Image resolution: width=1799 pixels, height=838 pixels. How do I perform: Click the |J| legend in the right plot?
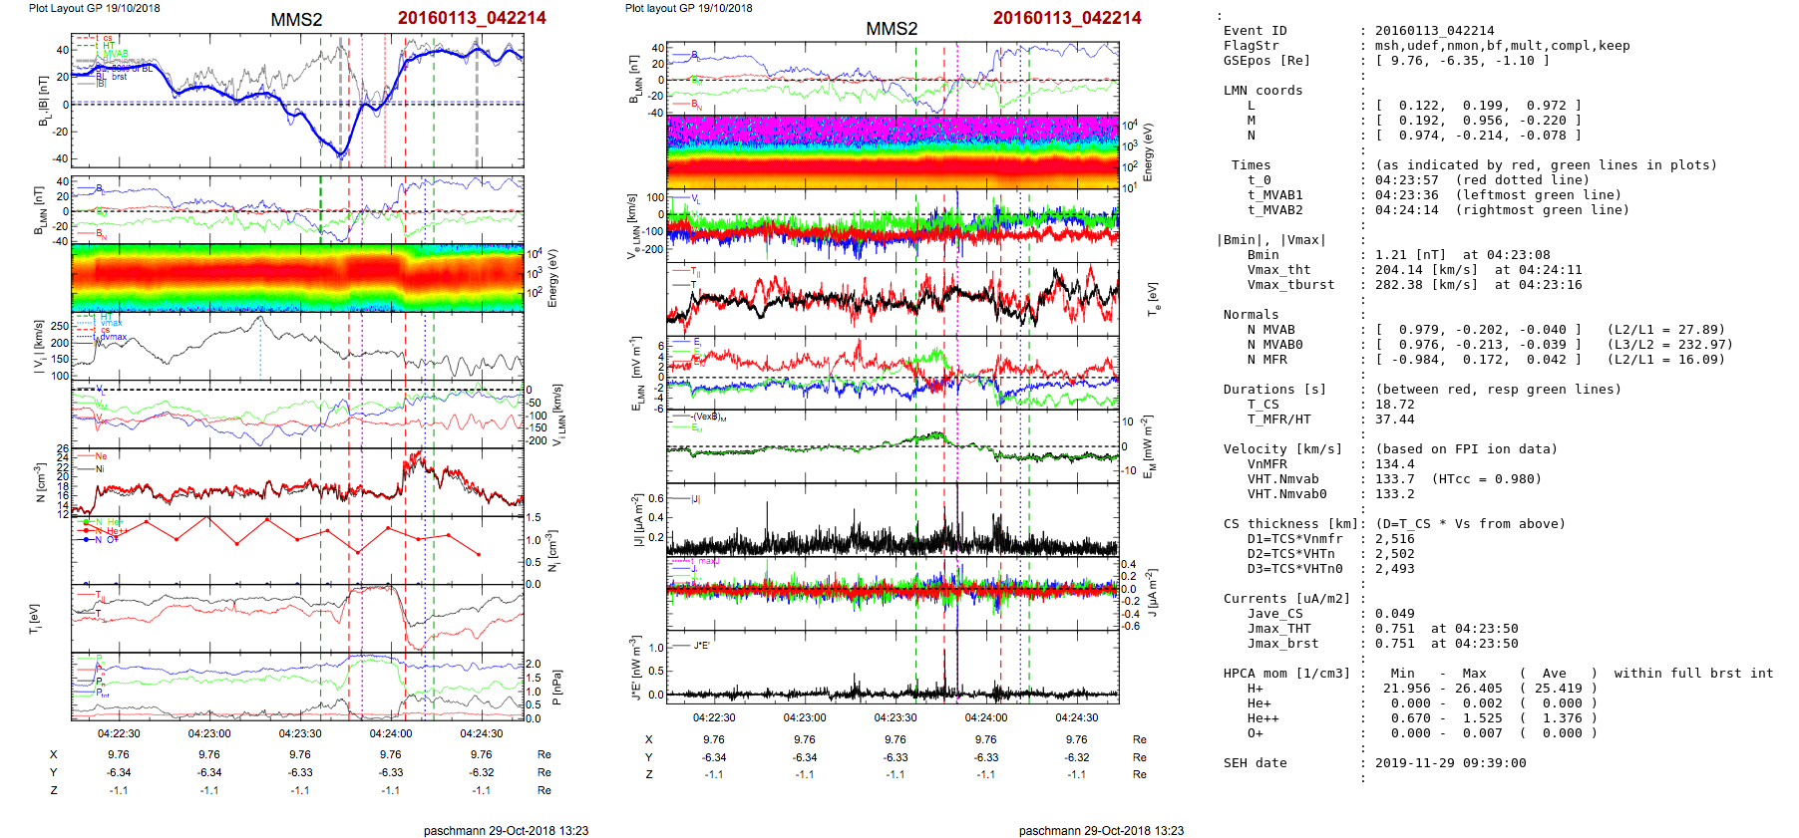pos(698,499)
